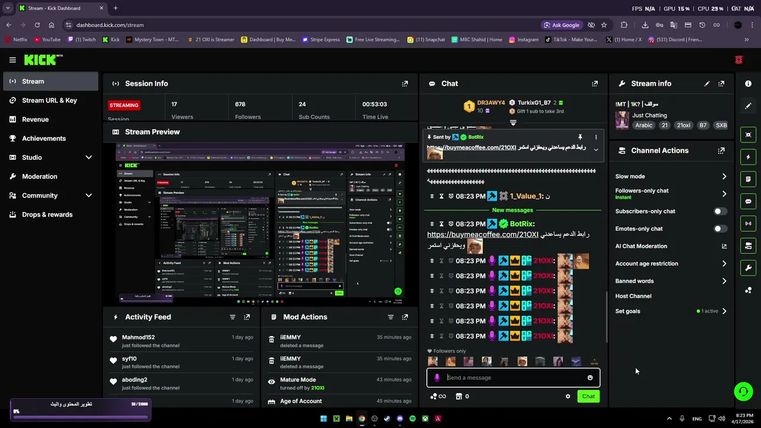Click the Arabic stream tag
This screenshot has height=428, width=761.
(644, 125)
